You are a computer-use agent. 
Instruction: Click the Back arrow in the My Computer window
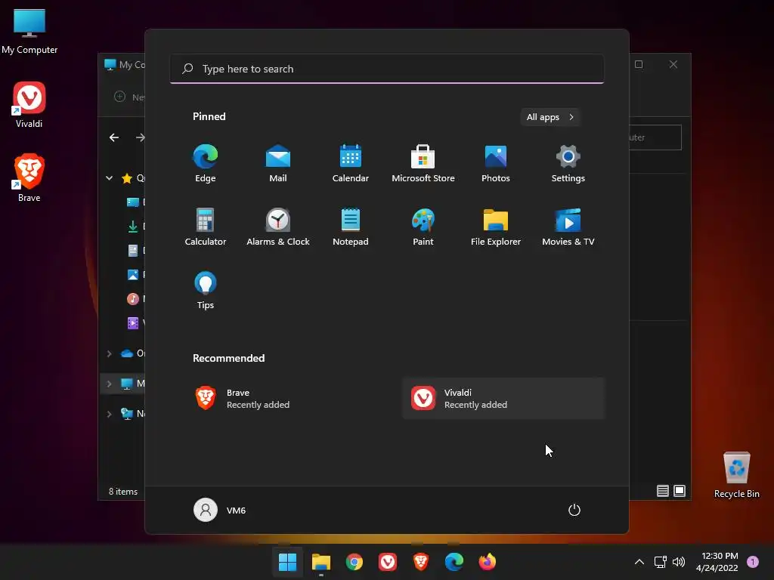[114, 137]
